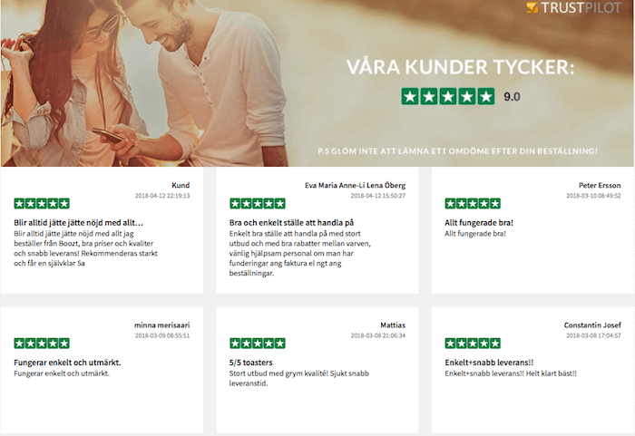Click the five-star rating in Kund's review

[x=42, y=203]
